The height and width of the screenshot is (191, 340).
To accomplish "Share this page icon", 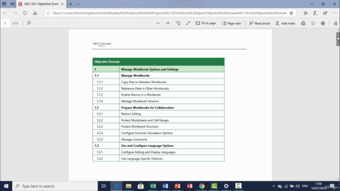I will click(x=325, y=13).
